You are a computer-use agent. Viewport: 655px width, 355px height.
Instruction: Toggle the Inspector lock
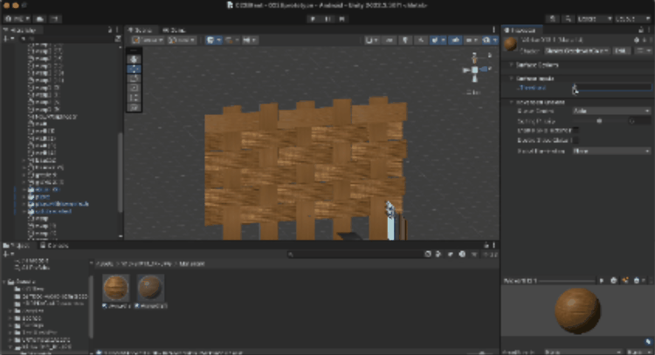(641, 30)
